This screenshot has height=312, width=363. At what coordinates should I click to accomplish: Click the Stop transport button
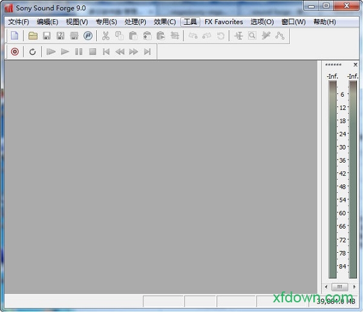pos(93,51)
